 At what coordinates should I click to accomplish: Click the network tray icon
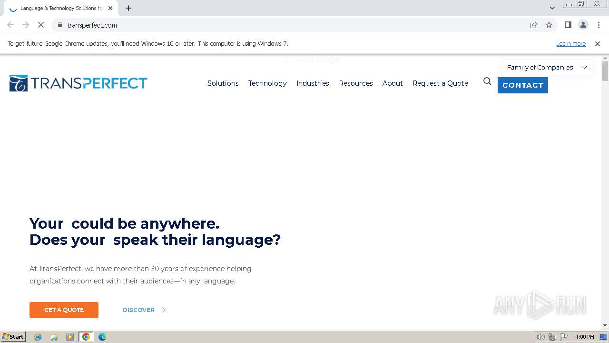coord(552,337)
